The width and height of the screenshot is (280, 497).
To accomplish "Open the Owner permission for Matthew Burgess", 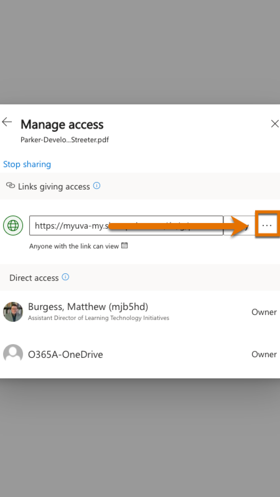I will point(264,312).
